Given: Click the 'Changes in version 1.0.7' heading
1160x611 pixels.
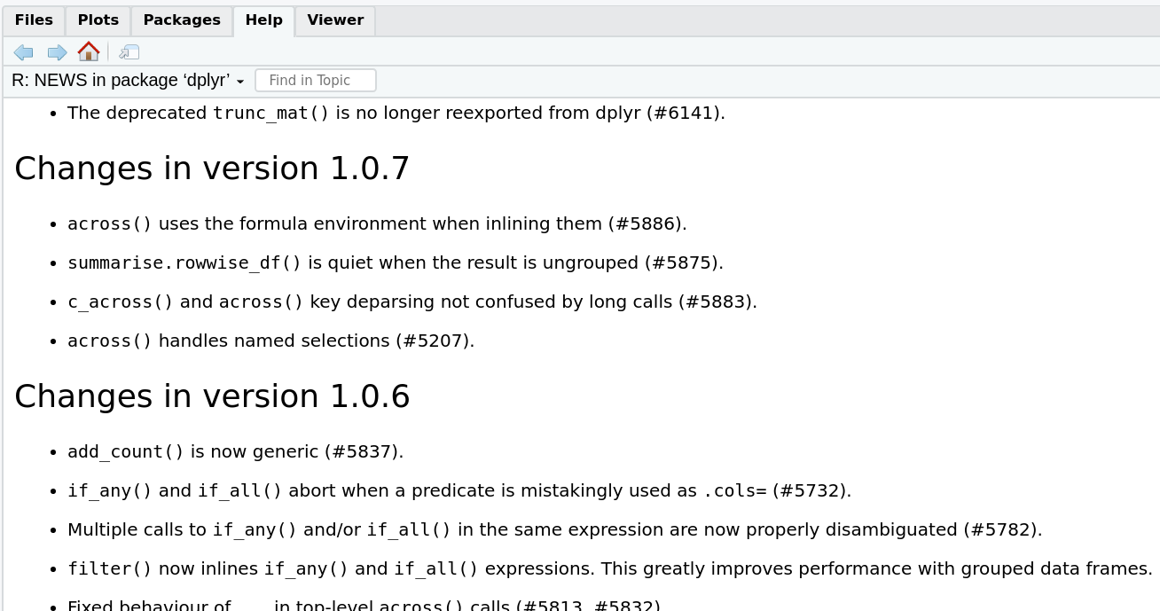Looking at the screenshot, I should (212, 168).
